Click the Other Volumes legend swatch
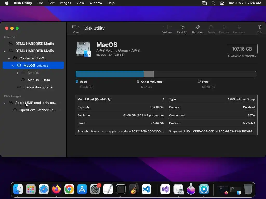The height and width of the screenshot is (199, 266). [138, 81]
